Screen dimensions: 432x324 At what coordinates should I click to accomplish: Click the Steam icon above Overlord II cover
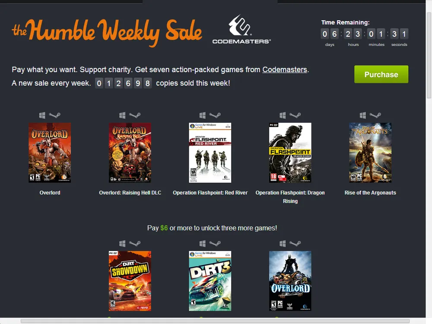tap(295, 243)
